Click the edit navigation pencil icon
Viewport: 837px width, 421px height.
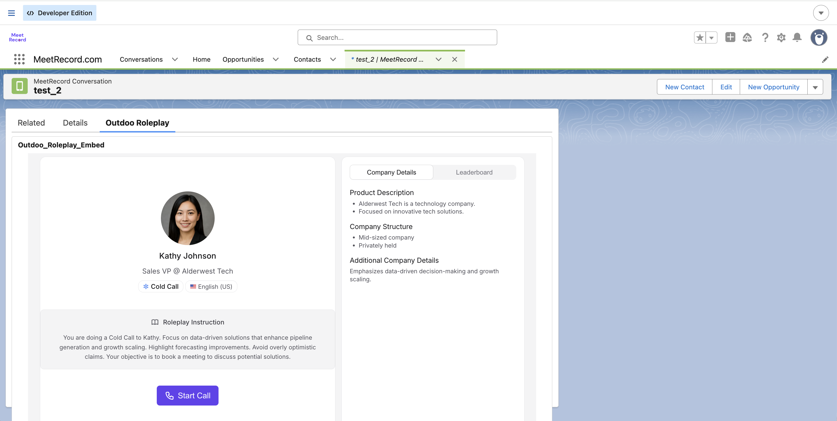[825, 59]
